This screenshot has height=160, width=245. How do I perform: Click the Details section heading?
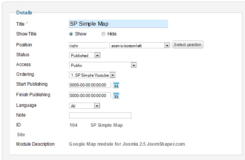[x=24, y=12]
